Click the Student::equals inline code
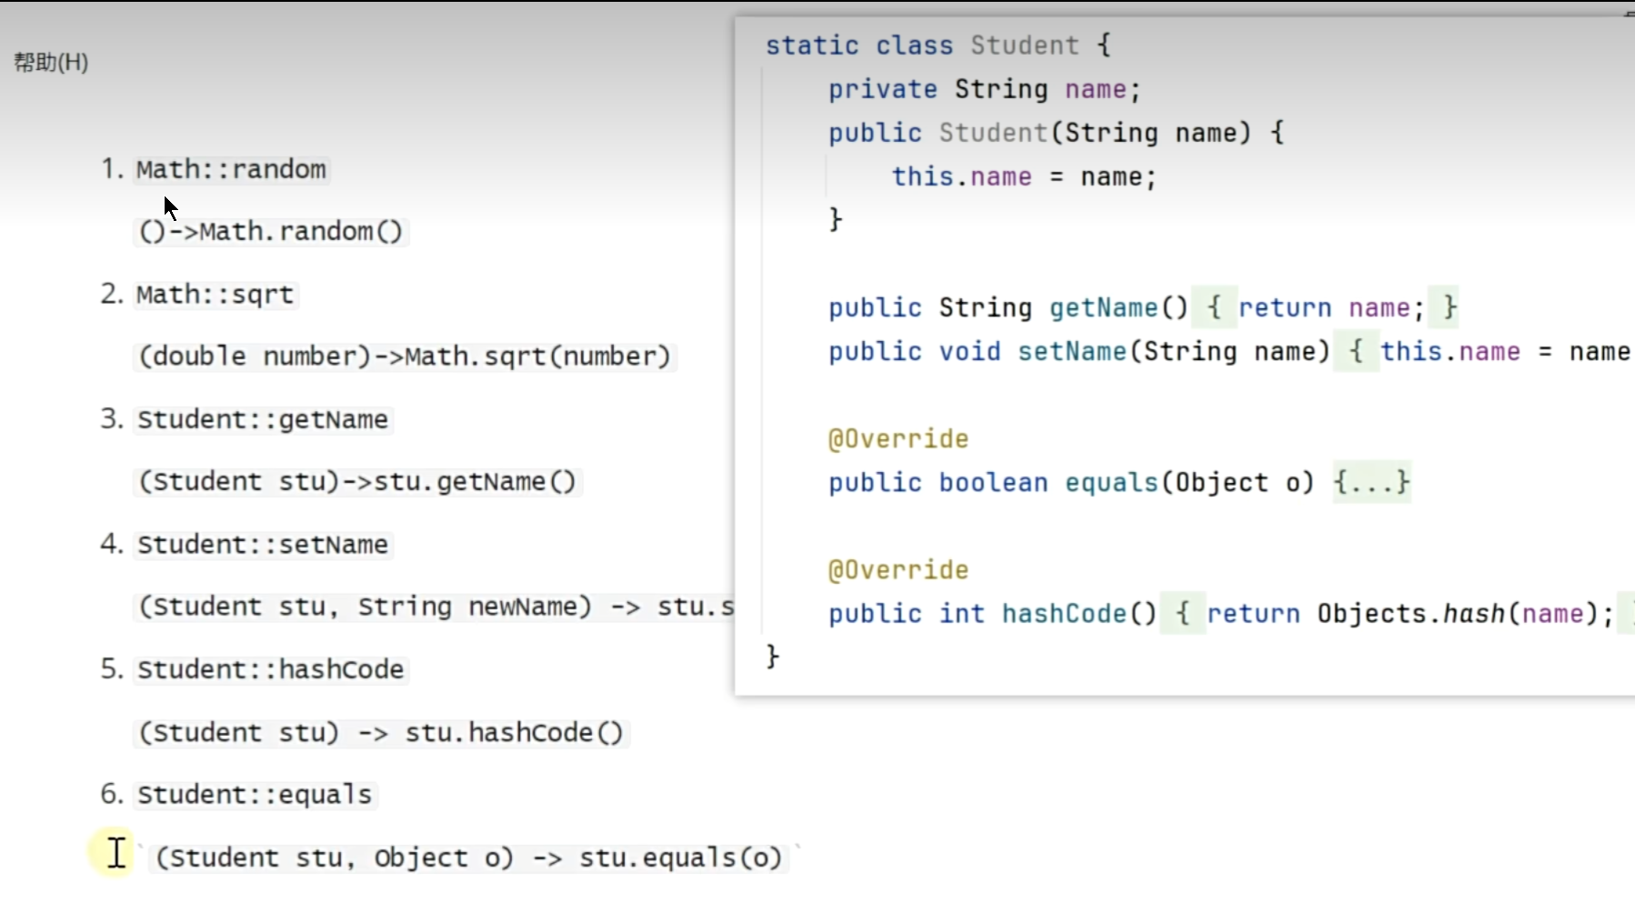The height and width of the screenshot is (913, 1635). pyautogui.click(x=255, y=795)
